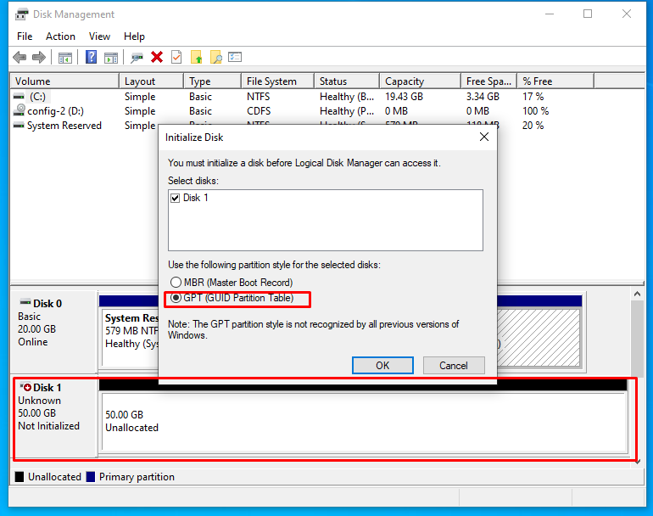
Task: Select GPT (GUID Partition Table) option
Action: click(x=176, y=298)
